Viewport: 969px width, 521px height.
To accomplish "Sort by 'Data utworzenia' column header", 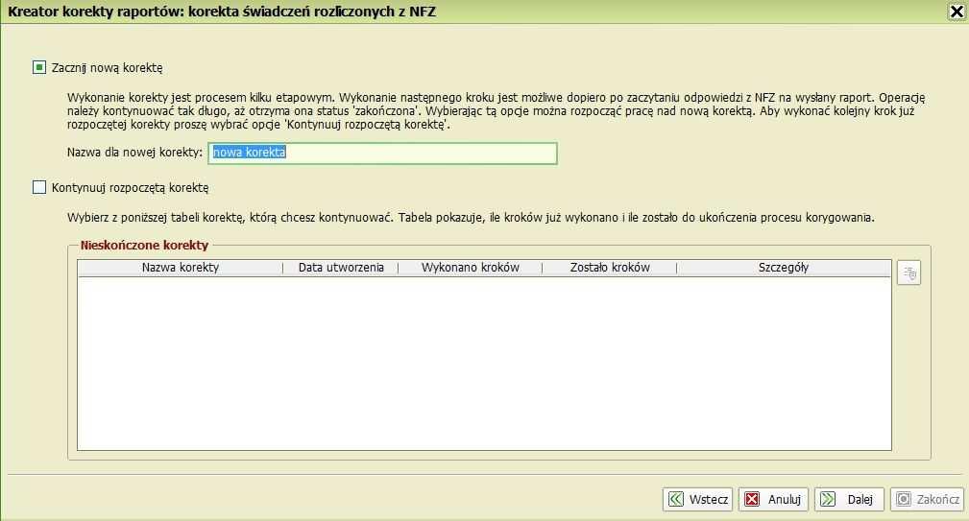I will (341, 268).
